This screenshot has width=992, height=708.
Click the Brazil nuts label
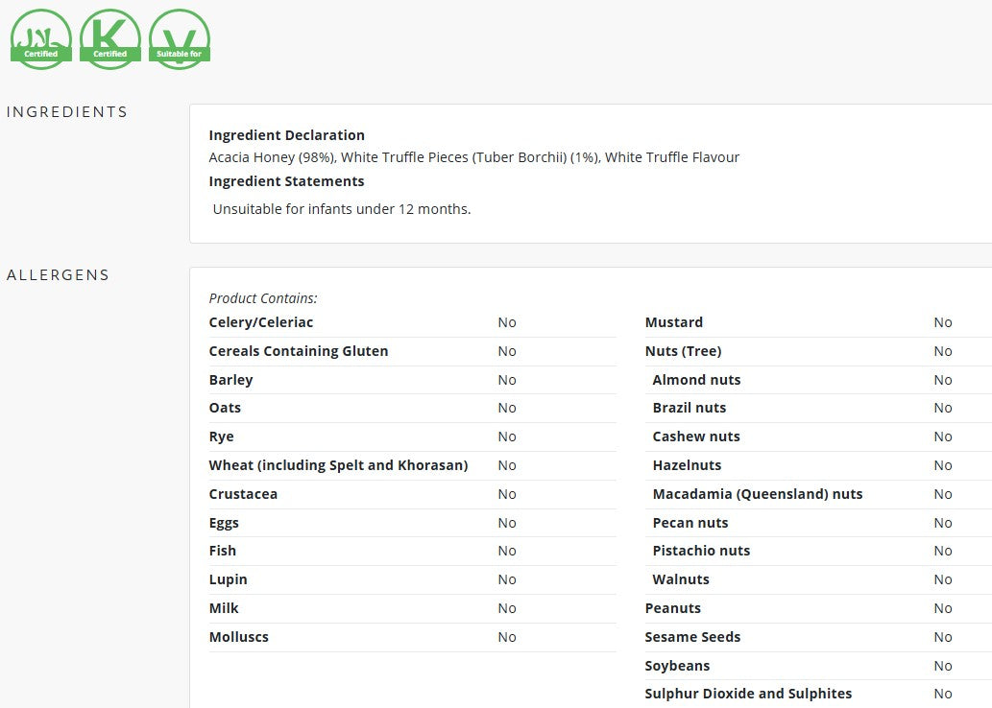(x=690, y=408)
